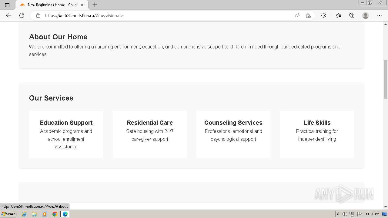Open a new tab with plus button

click(95, 5)
